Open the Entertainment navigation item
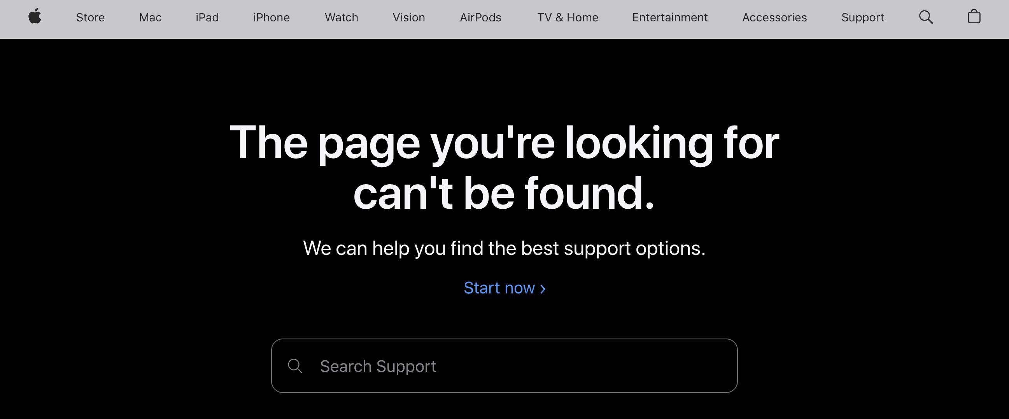1009x419 pixels. coord(670,17)
